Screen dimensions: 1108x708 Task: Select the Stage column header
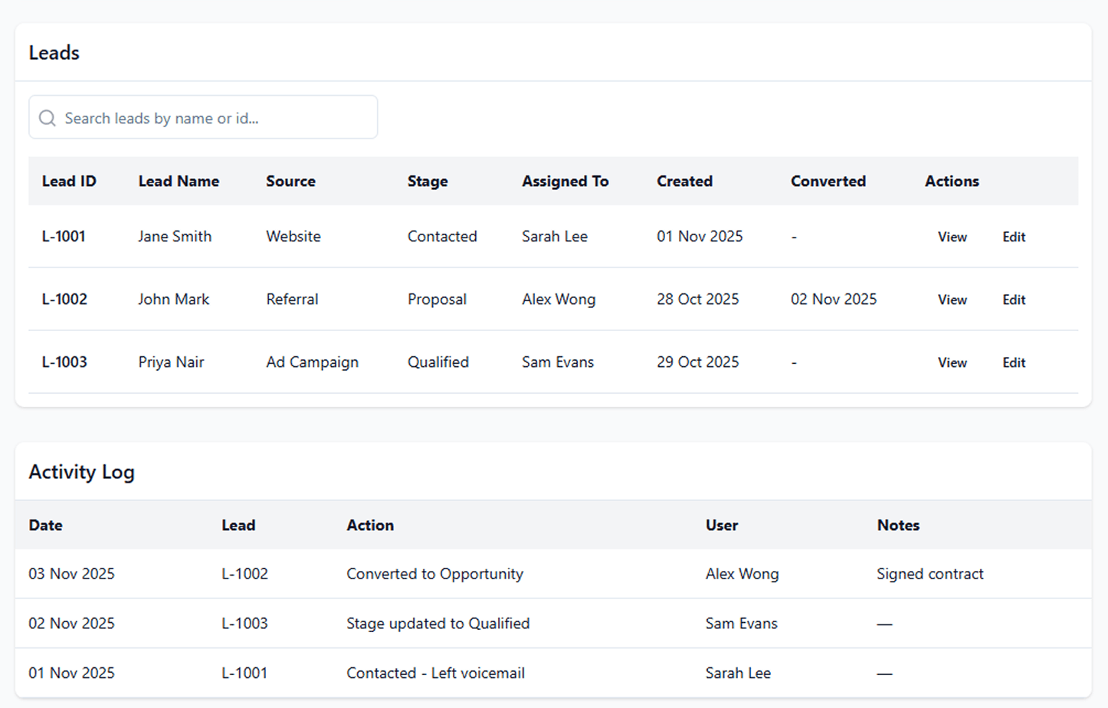pyautogui.click(x=428, y=182)
